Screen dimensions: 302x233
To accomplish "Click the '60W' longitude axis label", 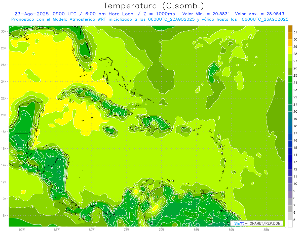I will [232, 229].
